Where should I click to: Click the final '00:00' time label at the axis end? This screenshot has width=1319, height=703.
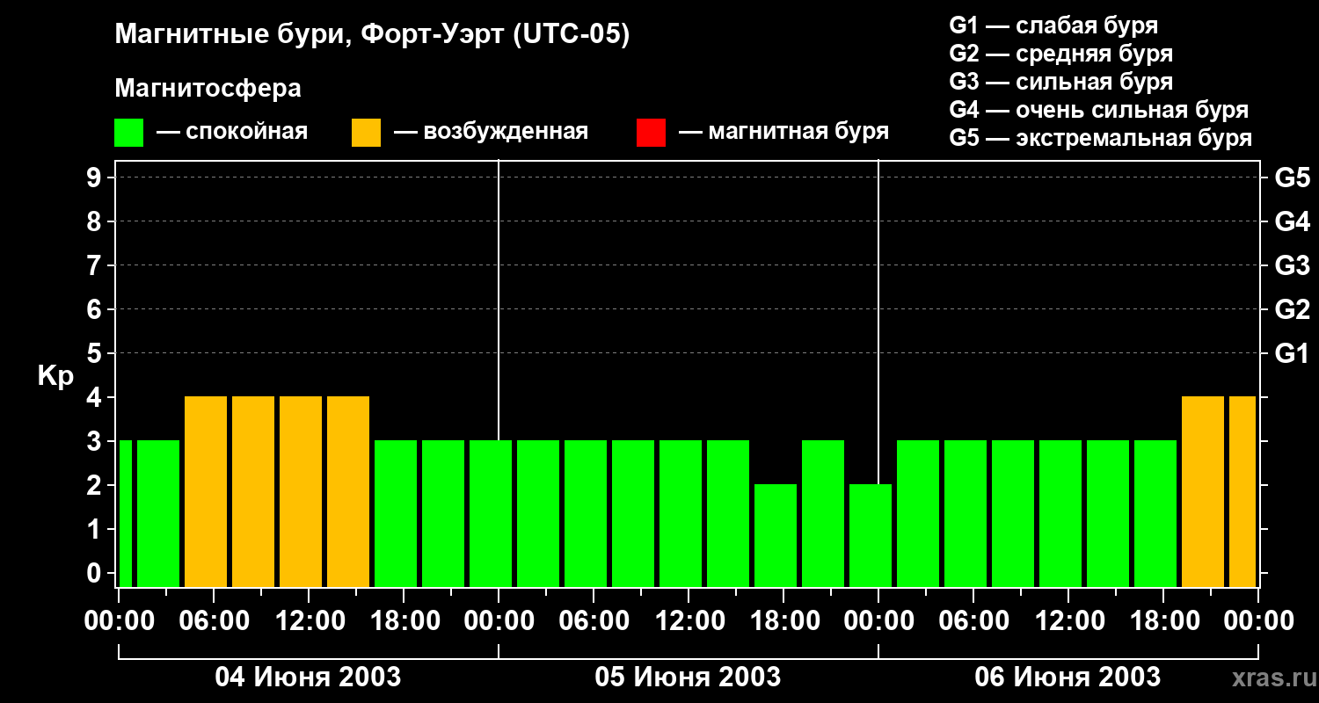pyautogui.click(x=1258, y=621)
